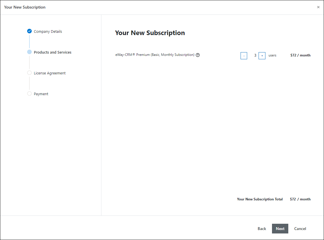Click the help icon next to Premium subscription
The height and width of the screenshot is (240, 324).
coord(198,55)
